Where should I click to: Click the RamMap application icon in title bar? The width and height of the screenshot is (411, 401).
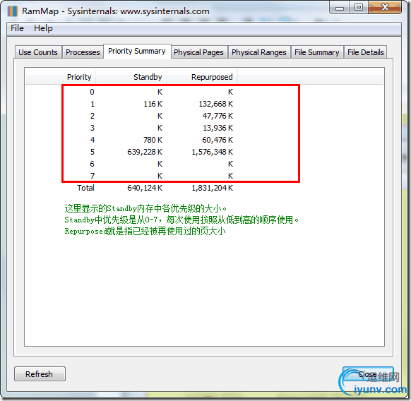(x=13, y=11)
